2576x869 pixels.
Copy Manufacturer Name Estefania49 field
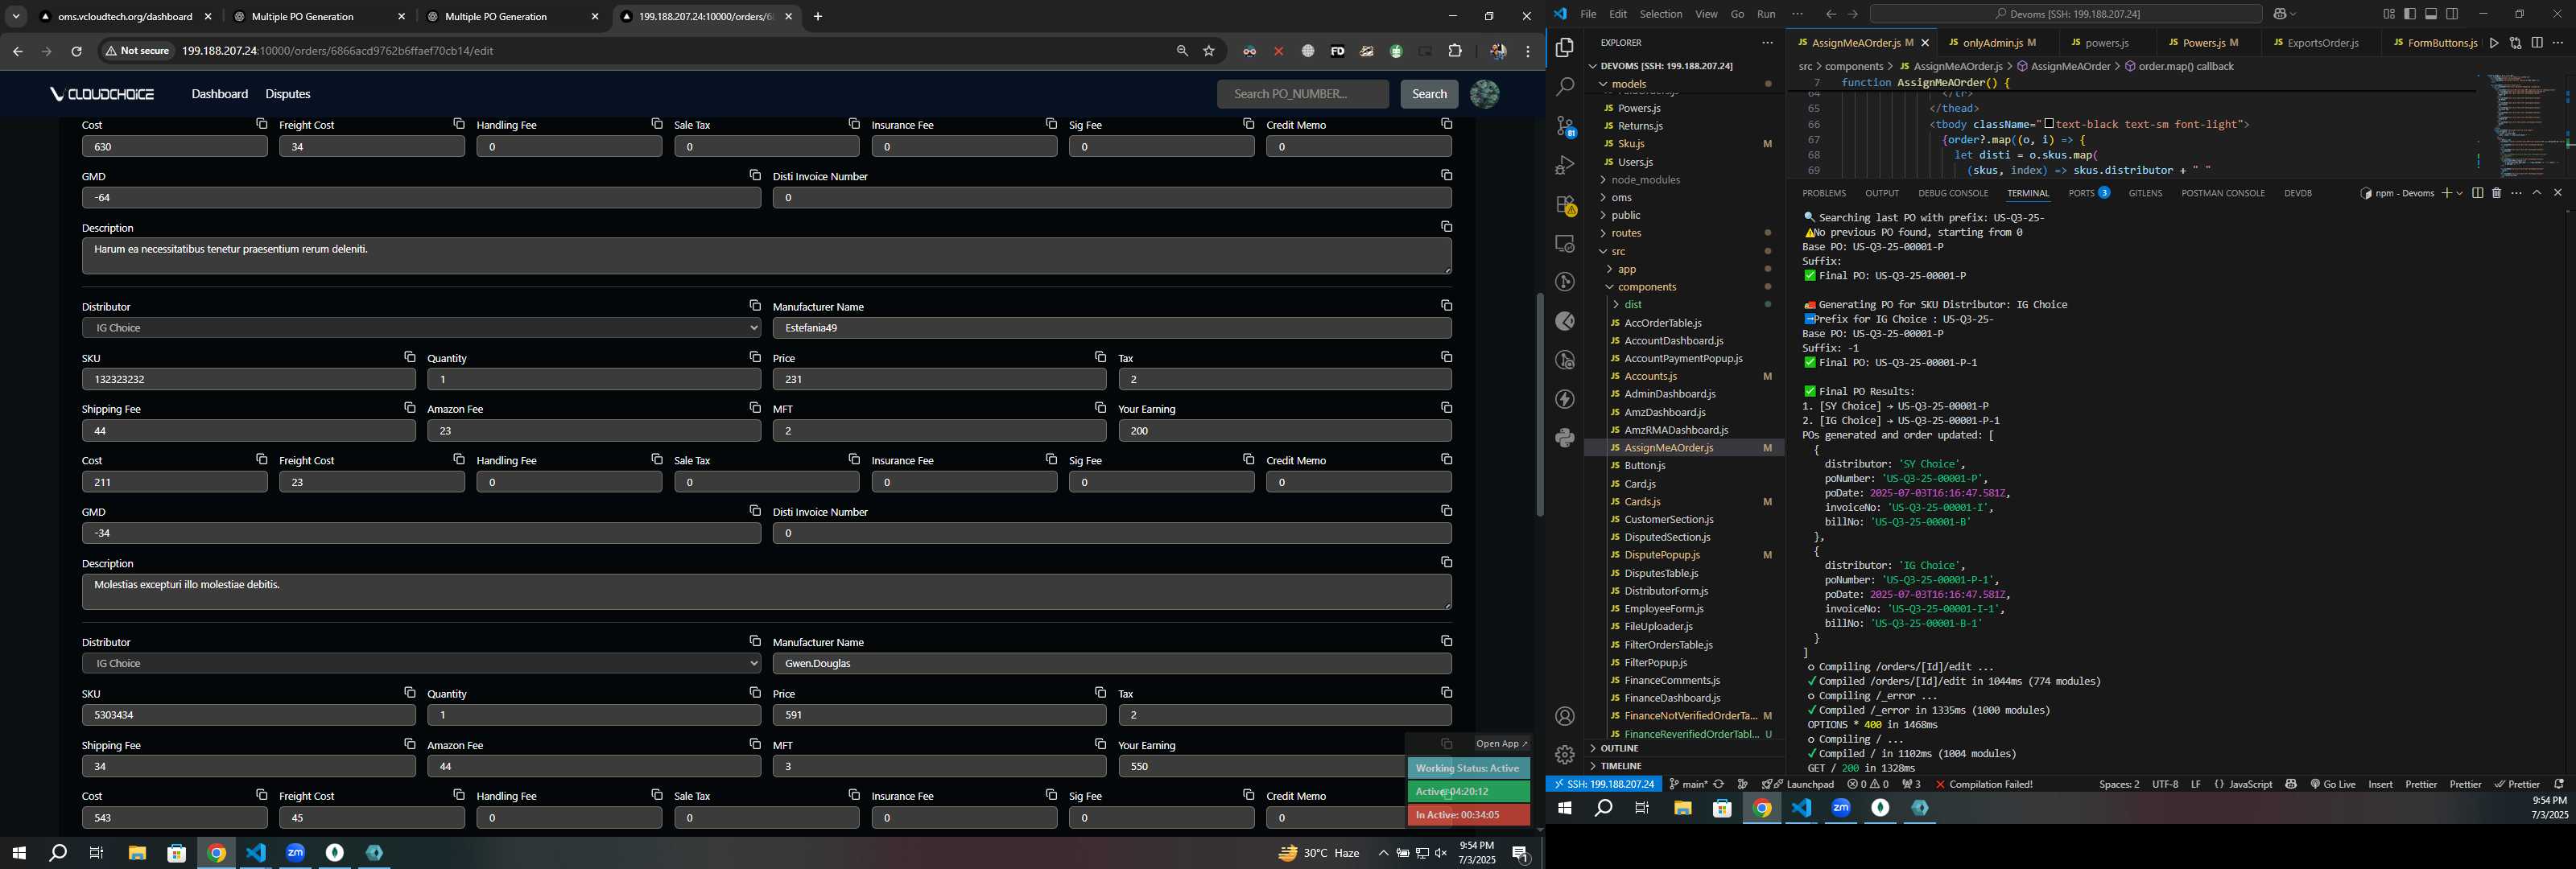pos(1446,305)
